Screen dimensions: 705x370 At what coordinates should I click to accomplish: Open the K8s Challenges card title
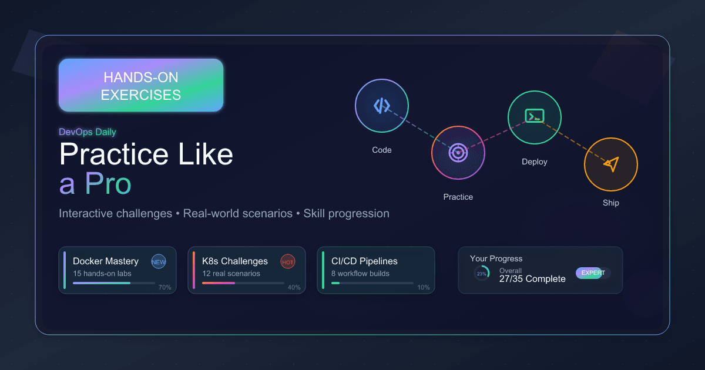pyautogui.click(x=235, y=261)
